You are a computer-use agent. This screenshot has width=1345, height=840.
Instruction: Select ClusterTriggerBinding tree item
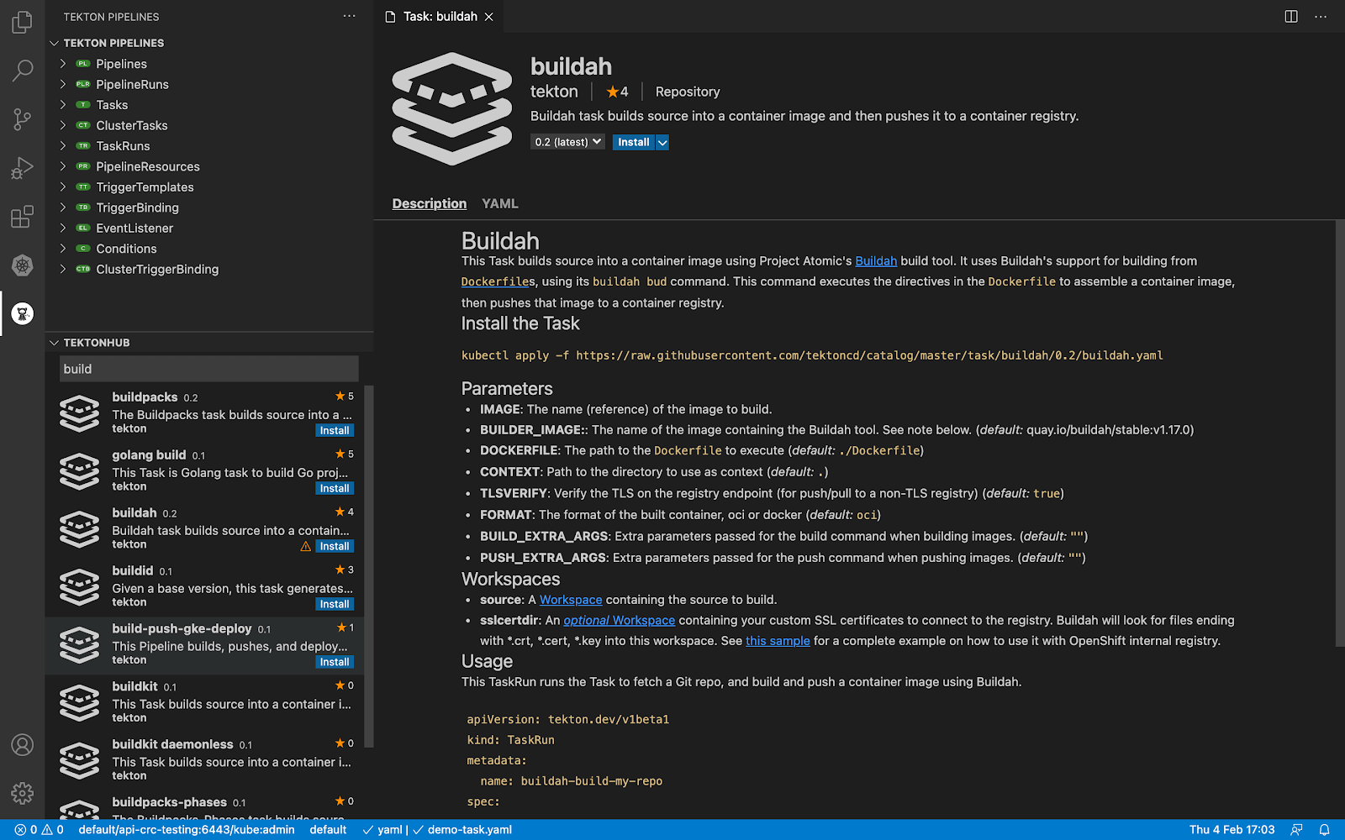tap(210, 269)
